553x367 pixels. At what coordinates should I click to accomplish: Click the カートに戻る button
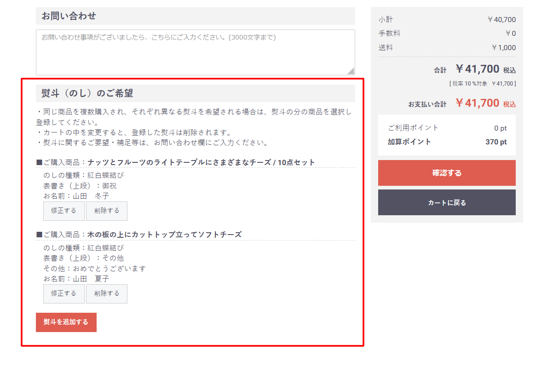(447, 202)
